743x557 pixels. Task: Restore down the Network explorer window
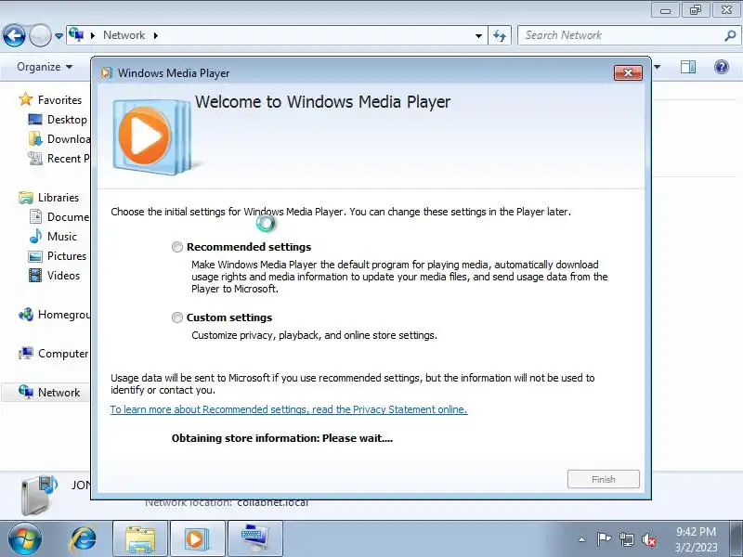pos(695,10)
